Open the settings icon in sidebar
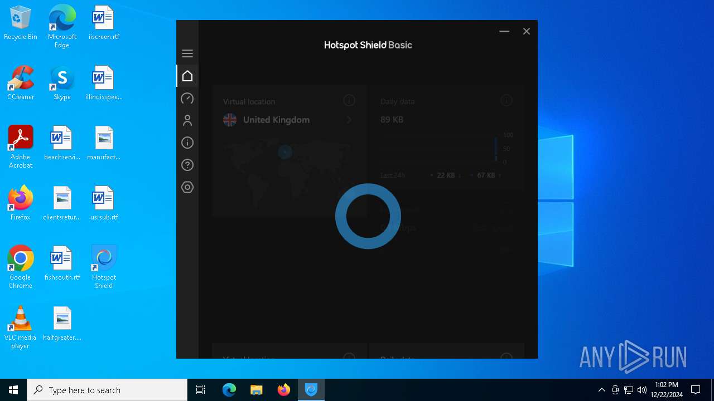Viewport: 714px width, 401px height. [x=187, y=187]
